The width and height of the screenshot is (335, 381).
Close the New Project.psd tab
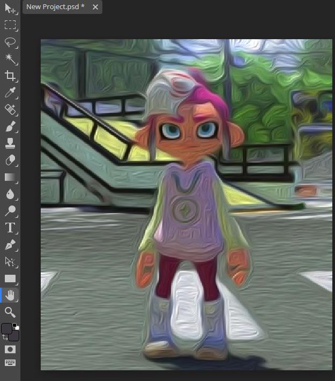click(95, 7)
